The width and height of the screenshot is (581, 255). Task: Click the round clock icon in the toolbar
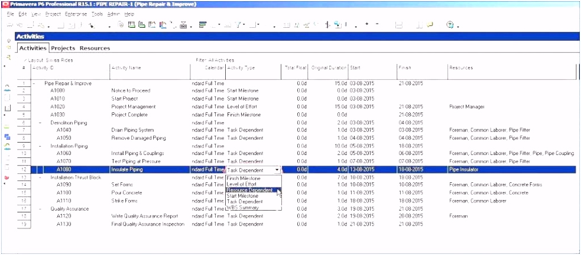121,25
